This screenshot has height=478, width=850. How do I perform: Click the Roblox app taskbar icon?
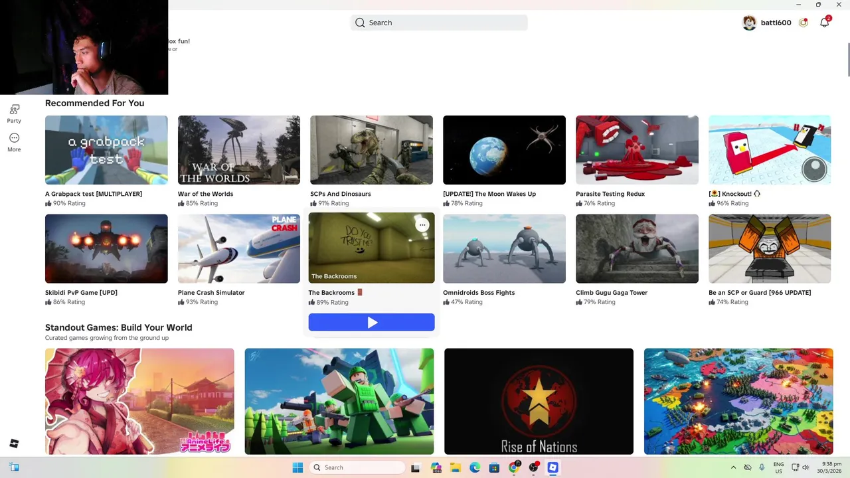point(552,467)
